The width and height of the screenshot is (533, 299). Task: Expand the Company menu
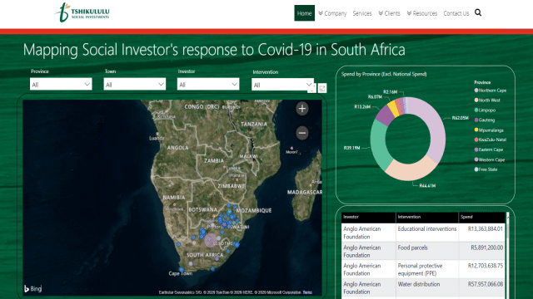pos(332,13)
